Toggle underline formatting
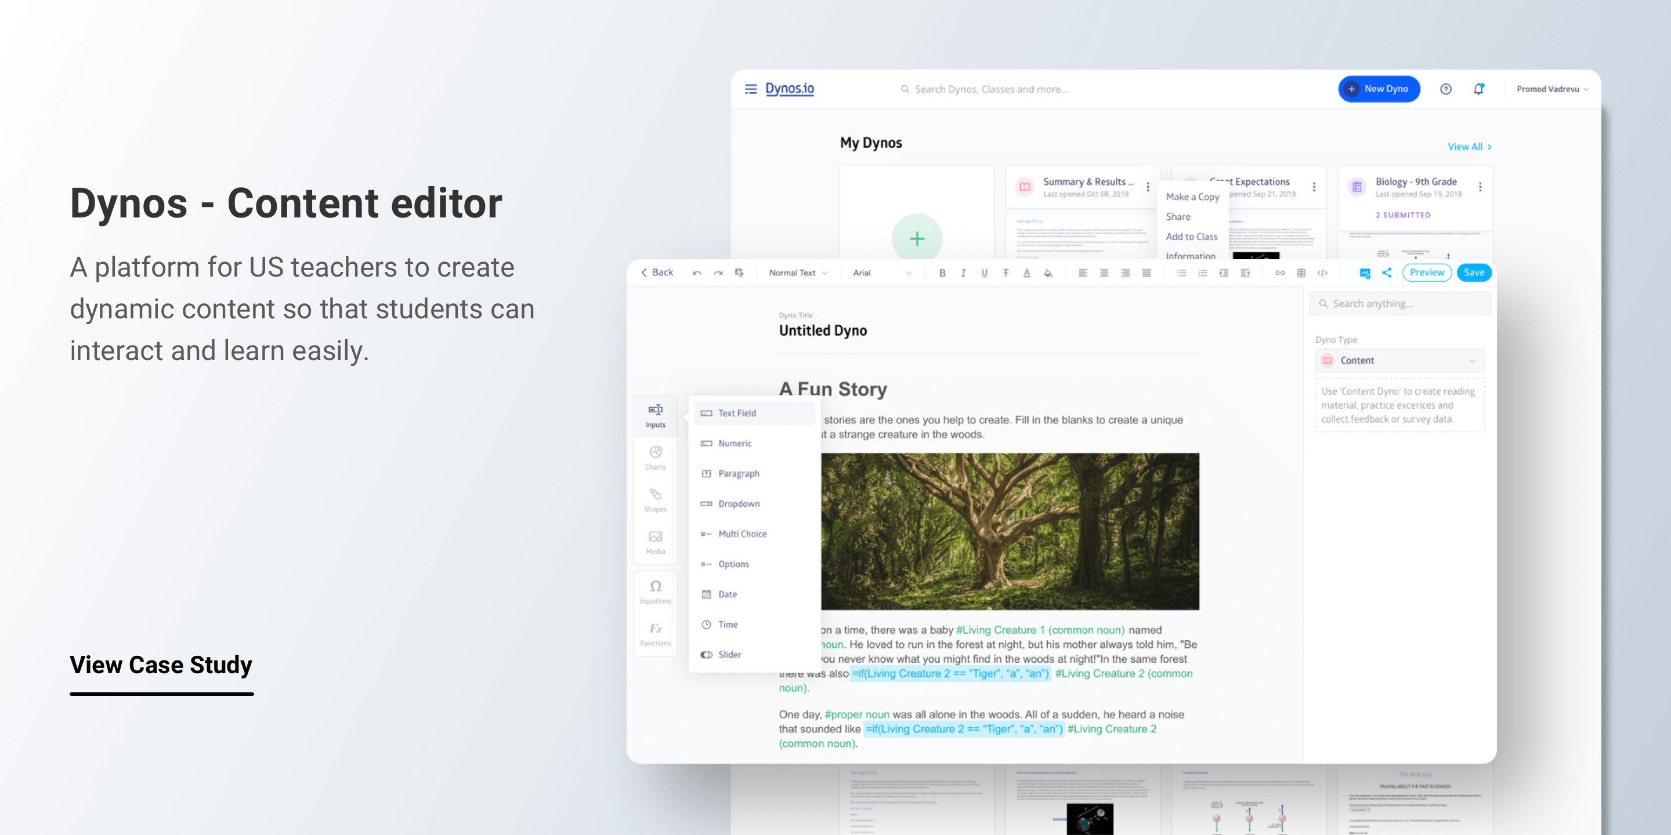The image size is (1671, 835). (x=985, y=273)
